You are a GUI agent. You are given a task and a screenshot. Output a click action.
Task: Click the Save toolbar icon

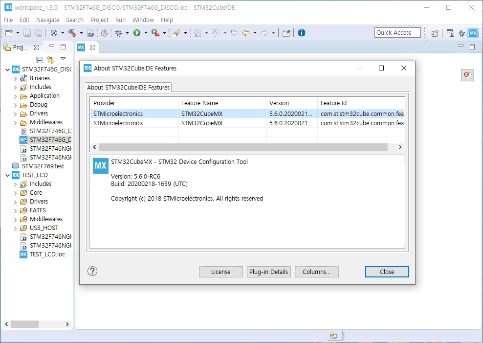pyautogui.click(x=27, y=33)
